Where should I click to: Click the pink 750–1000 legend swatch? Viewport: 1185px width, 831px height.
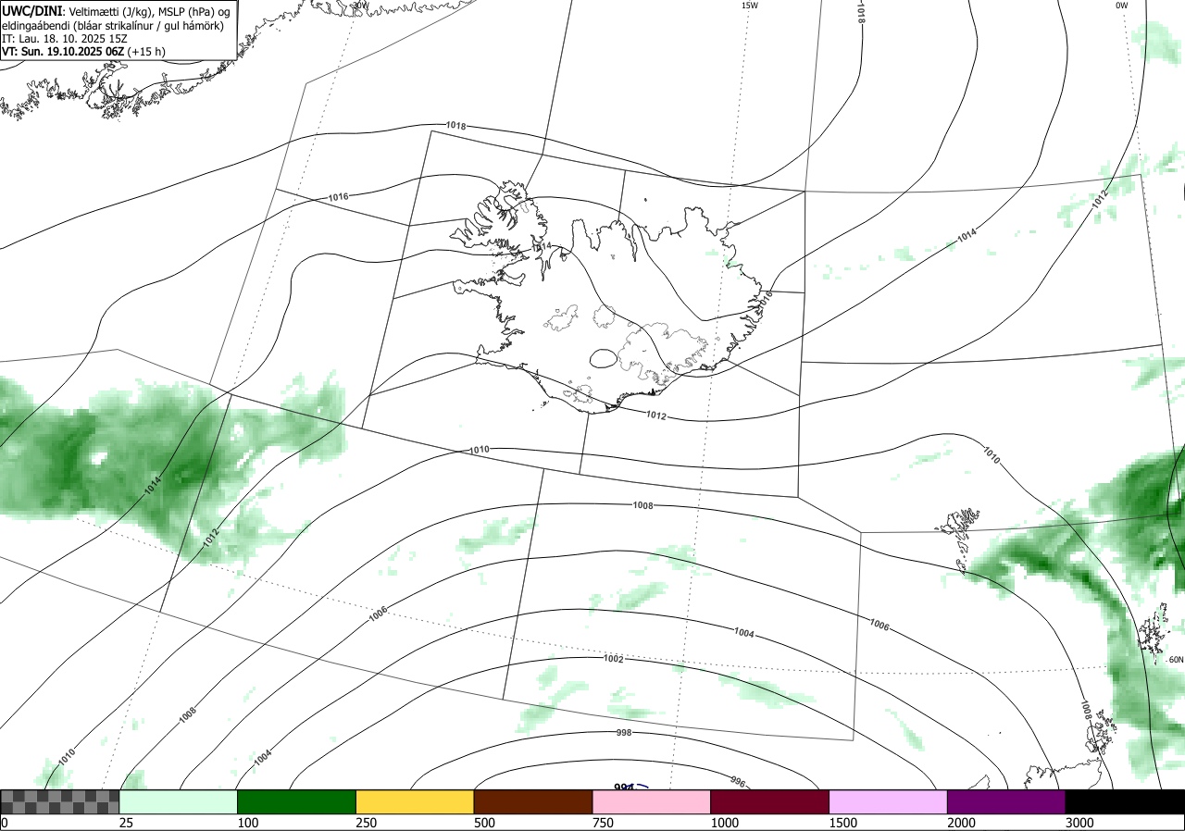click(651, 801)
